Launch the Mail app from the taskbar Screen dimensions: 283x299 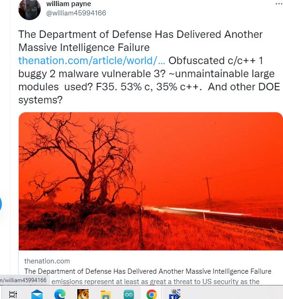[x=37, y=294]
